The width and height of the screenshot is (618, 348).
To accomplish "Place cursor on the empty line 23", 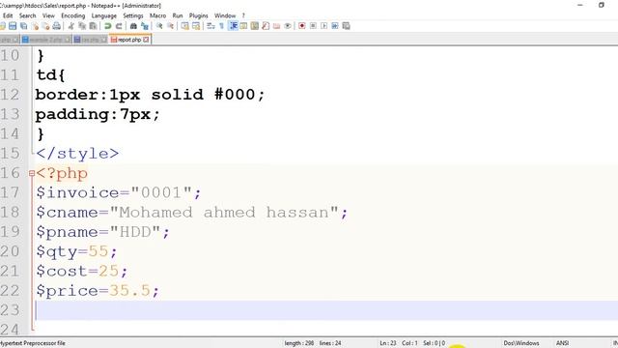I will [326, 310].
